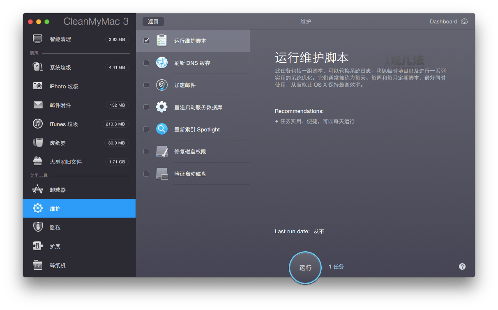Tick the 修复磁盘权限 checkbox

[x=146, y=152]
